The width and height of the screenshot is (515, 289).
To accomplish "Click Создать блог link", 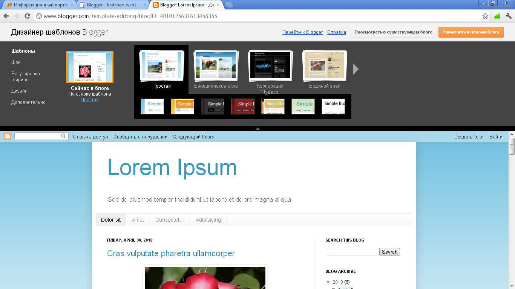I will point(469,137).
